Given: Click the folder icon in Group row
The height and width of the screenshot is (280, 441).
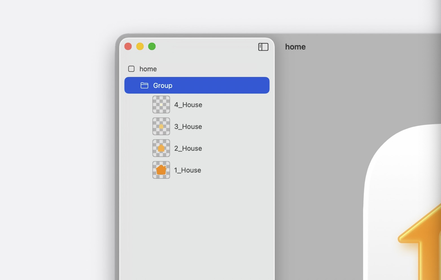Looking at the screenshot, I should [144, 85].
